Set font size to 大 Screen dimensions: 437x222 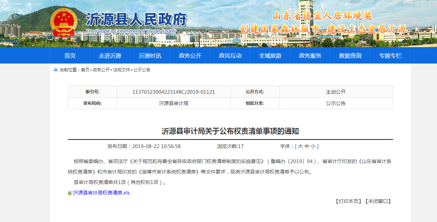point(300,146)
